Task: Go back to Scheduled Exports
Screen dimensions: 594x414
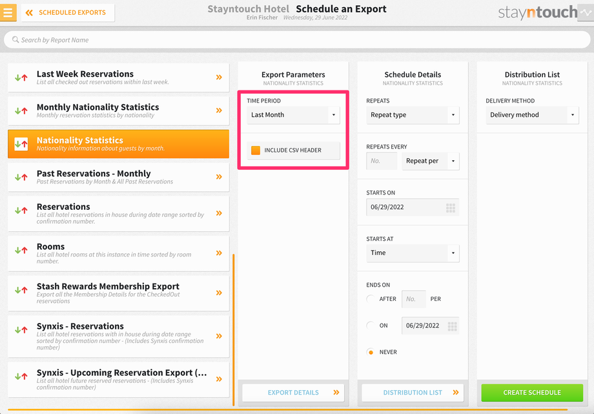Action: click(68, 12)
